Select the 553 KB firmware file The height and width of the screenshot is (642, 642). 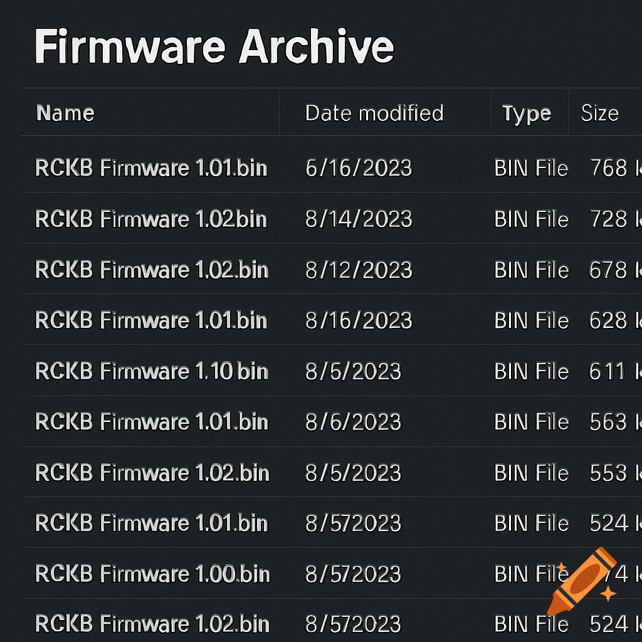(150, 473)
